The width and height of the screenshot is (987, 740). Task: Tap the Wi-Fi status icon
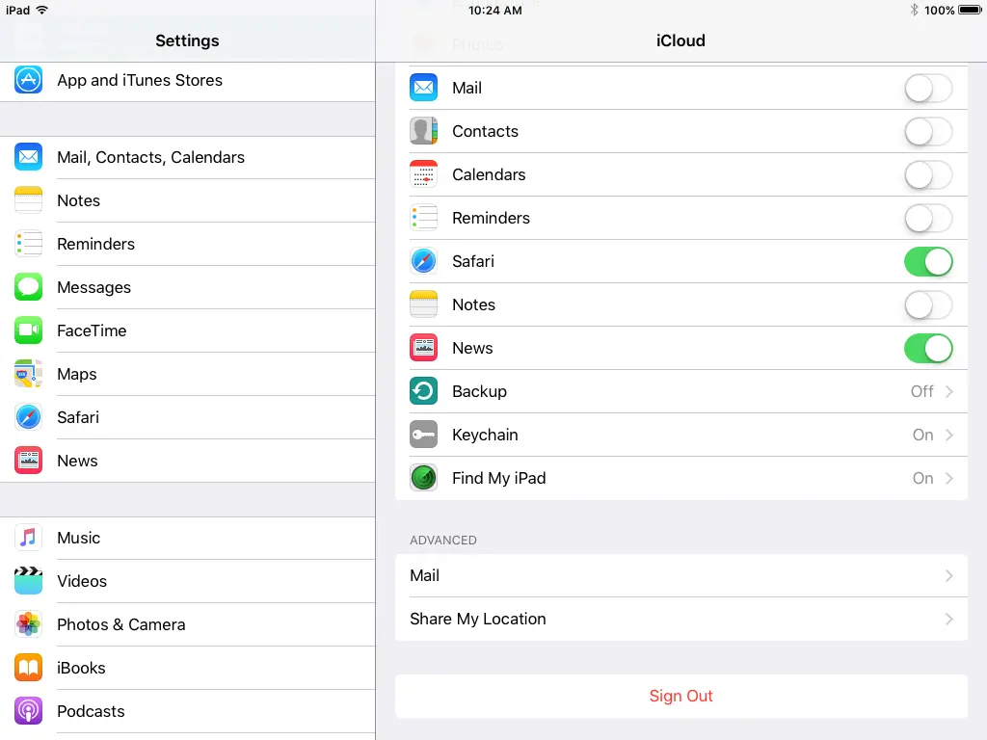click(41, 10)
